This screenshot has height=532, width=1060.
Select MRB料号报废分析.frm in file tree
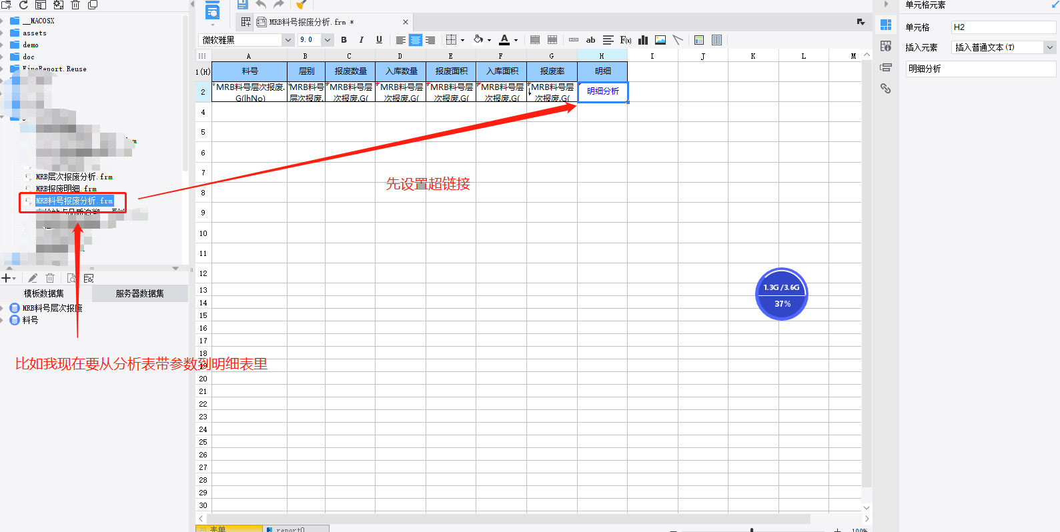pos(74,201)
